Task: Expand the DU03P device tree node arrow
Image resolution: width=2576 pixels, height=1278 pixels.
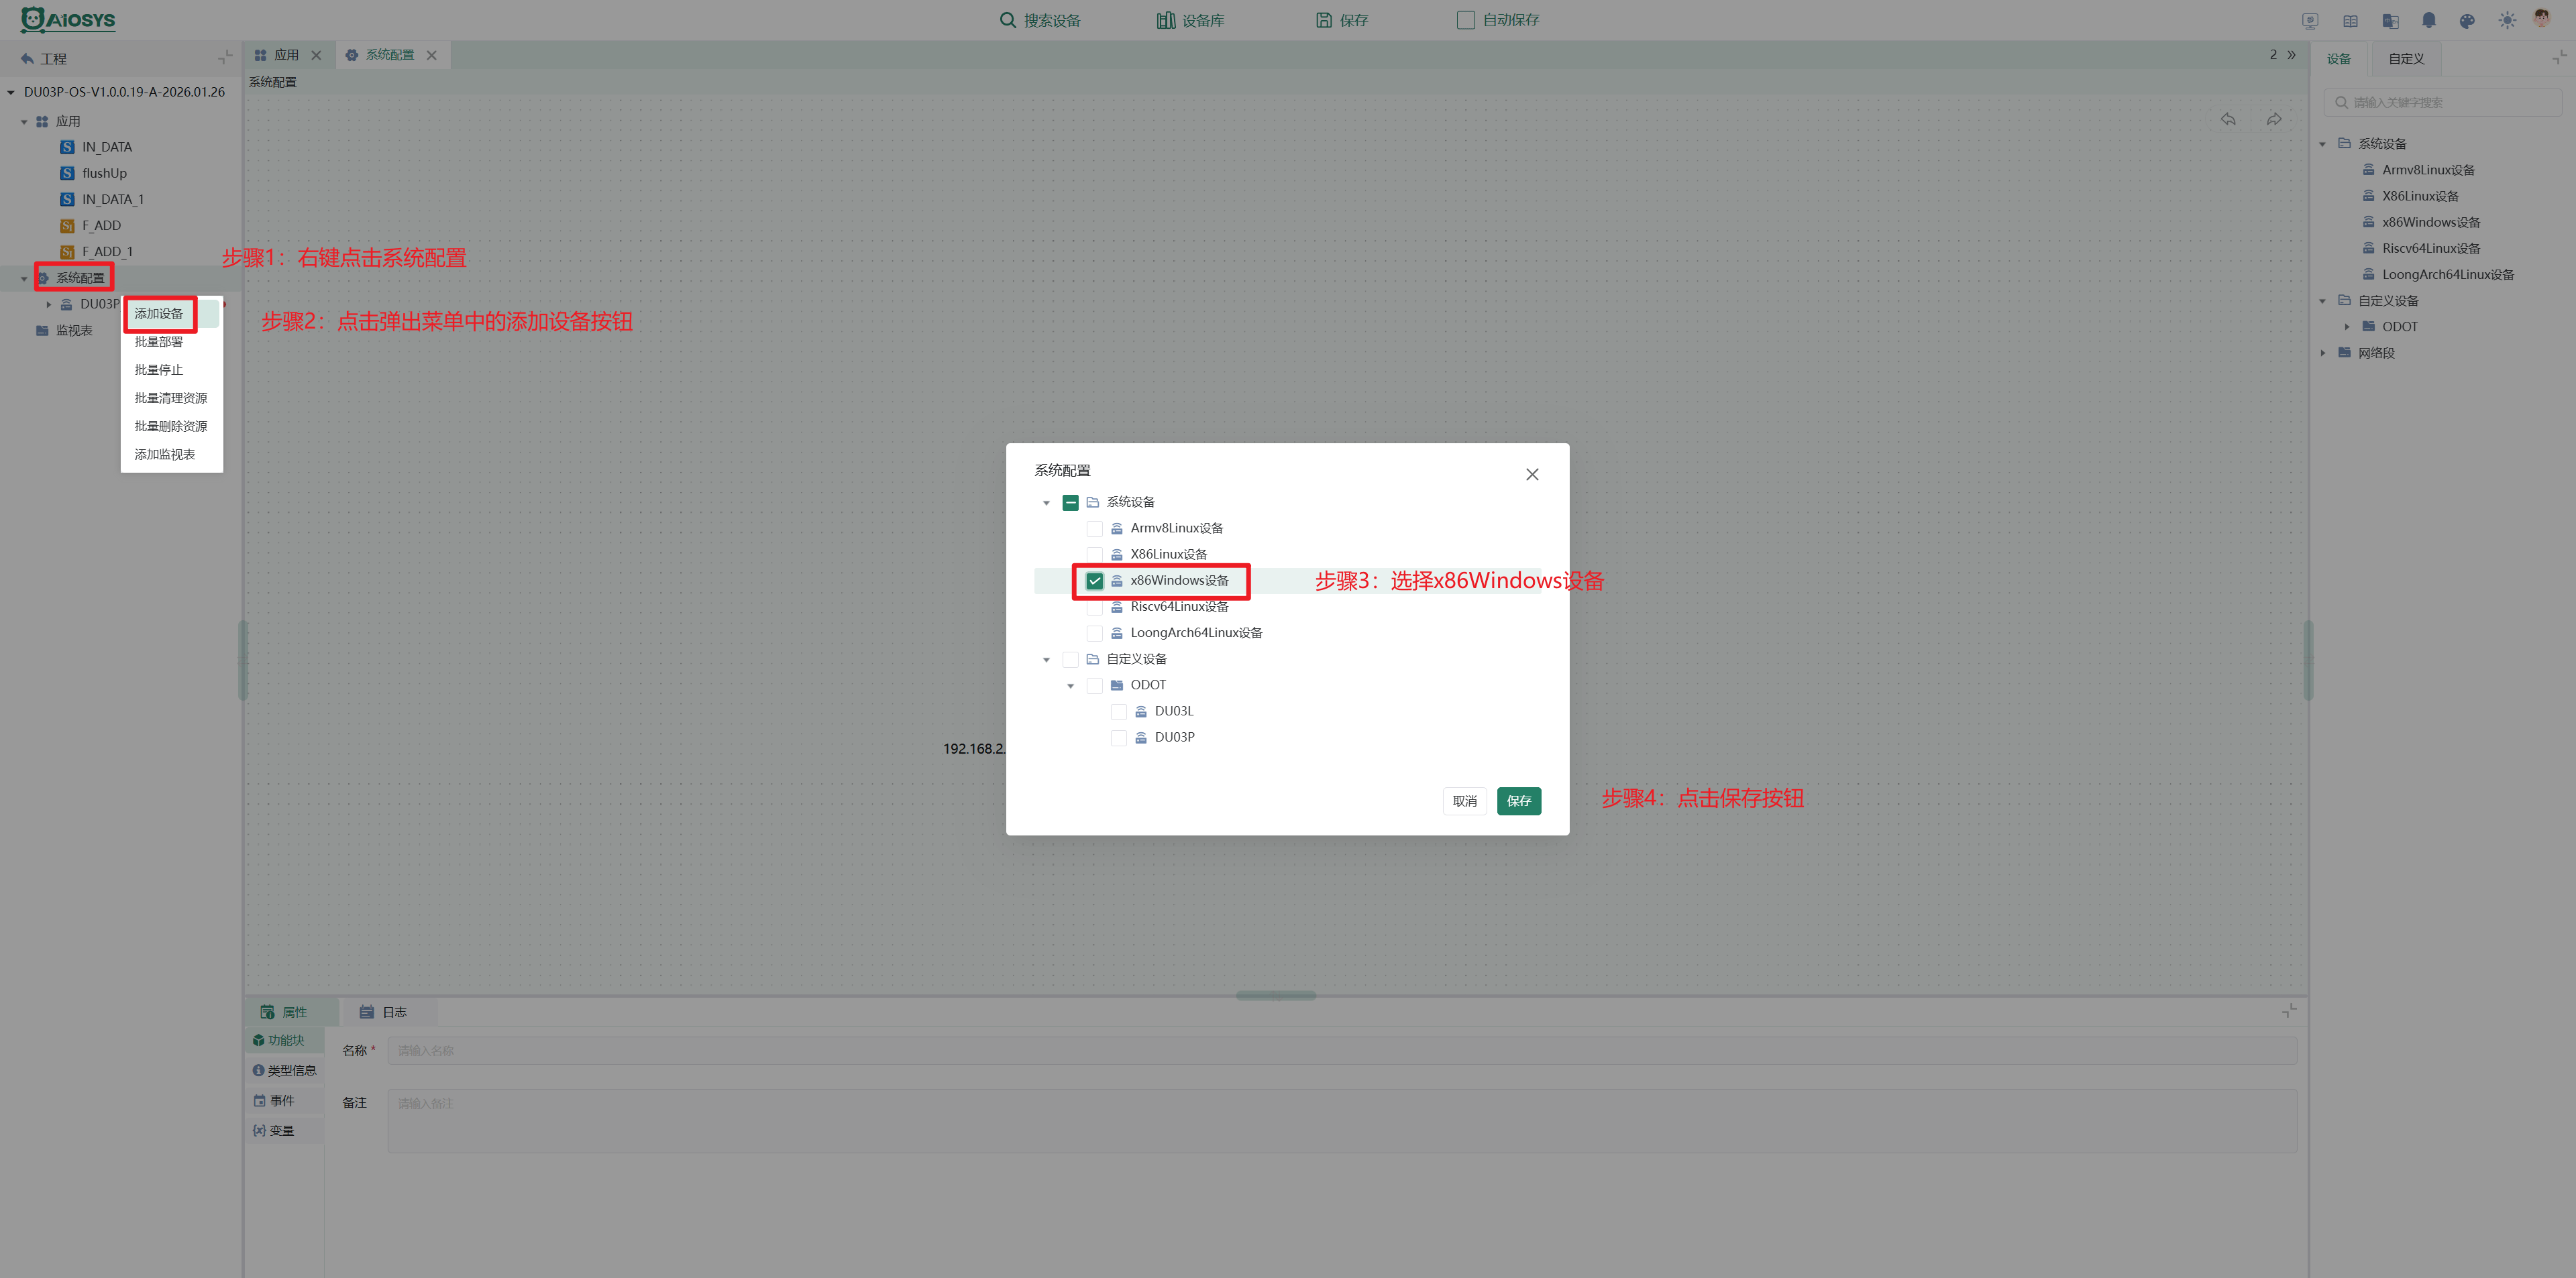Action: pyautogui.click(x=48, y=304)
